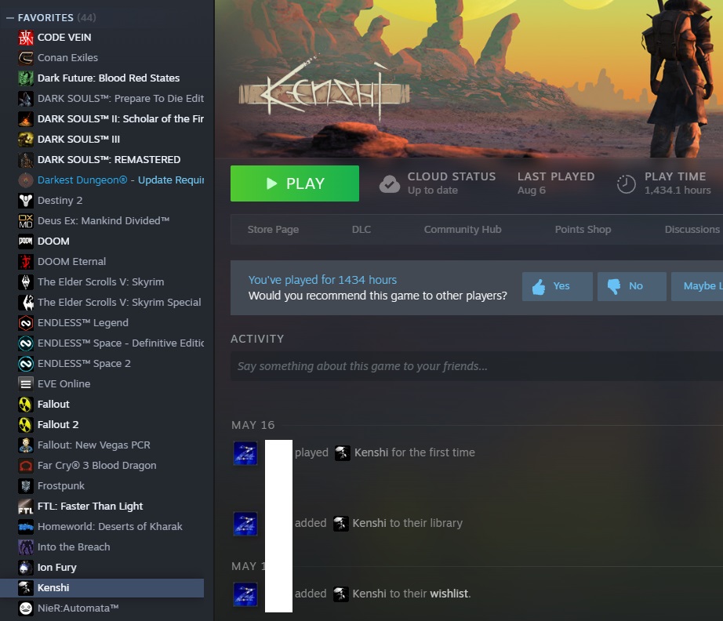Screen dimensions: 723x621
Task: Click the play time clock icon
Action: click(627, 184)
